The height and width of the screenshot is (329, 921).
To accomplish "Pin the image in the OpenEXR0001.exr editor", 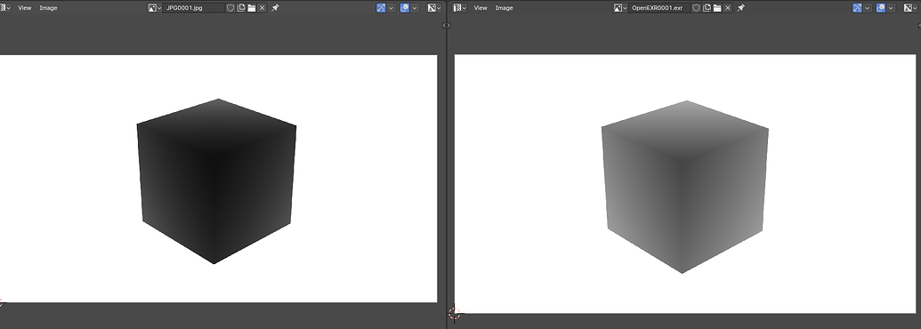I will pyautogui.click(x=741, y=8).
